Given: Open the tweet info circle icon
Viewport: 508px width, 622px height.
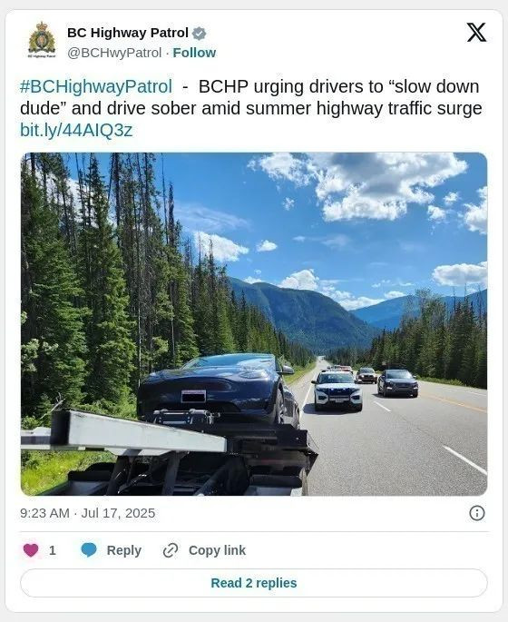Looking at the screenshot, I should coord(476,513).
